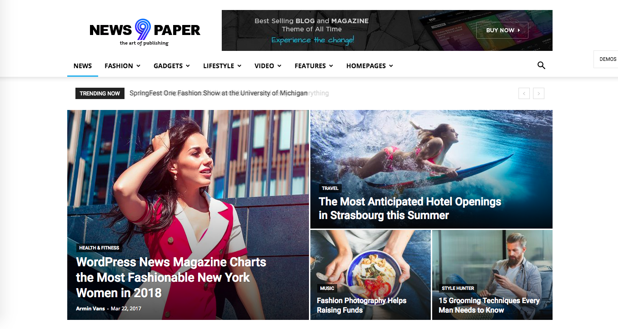Click the Travel category label
Image resolution: width=618 pixels, height=329 pixels.
330,188
